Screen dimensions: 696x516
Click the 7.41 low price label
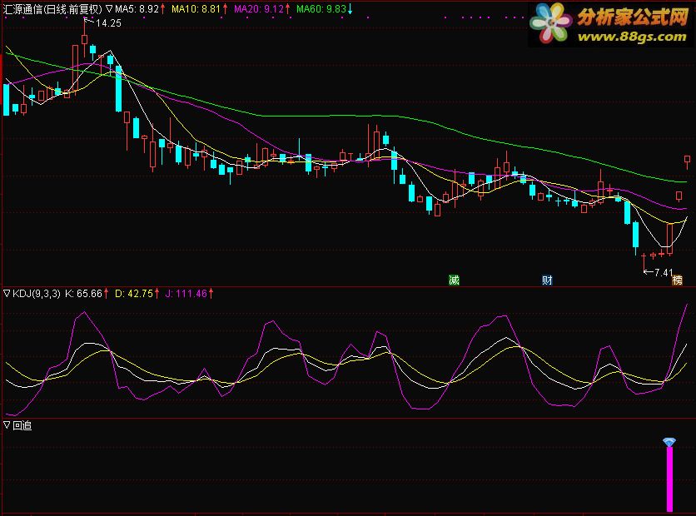tap(664, 272)
